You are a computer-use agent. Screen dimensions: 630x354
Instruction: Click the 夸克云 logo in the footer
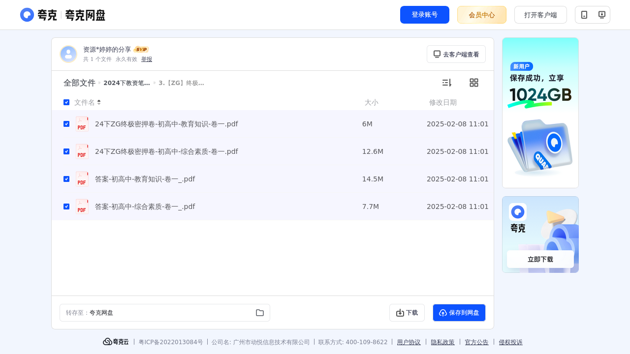(x=116, y=342)
